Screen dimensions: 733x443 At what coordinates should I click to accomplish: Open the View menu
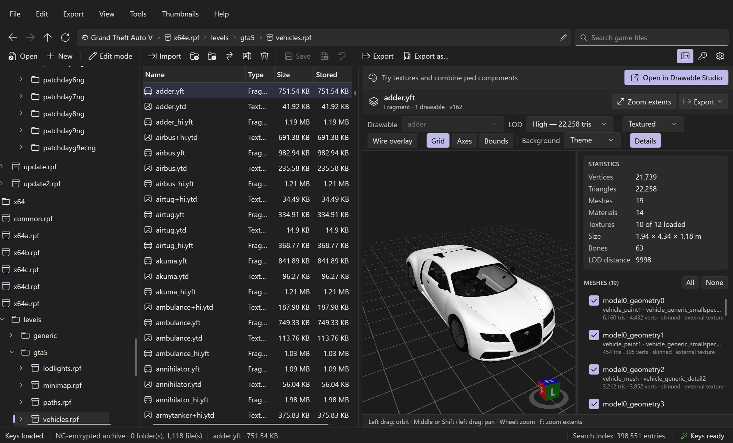[x=106, y=14]
